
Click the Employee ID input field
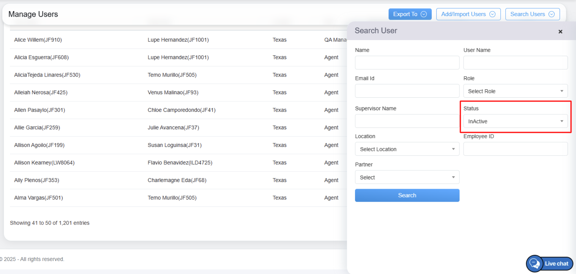pyautogui.click(x=515, y=149)
